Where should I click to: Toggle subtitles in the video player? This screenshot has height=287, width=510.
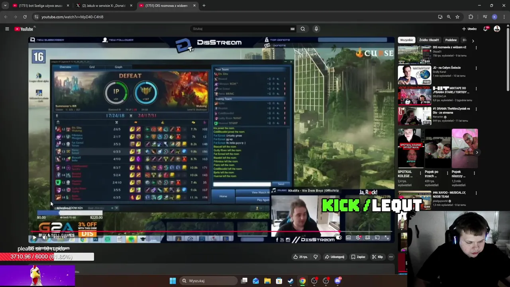pos(349,238)
